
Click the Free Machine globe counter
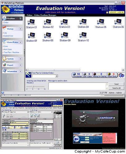click(x=74, y=74)
